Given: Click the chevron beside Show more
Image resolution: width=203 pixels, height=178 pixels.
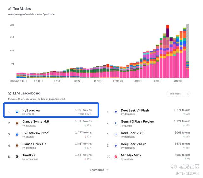Looking at the screenshot, I should pyautogui.click(x=107, y=170).
